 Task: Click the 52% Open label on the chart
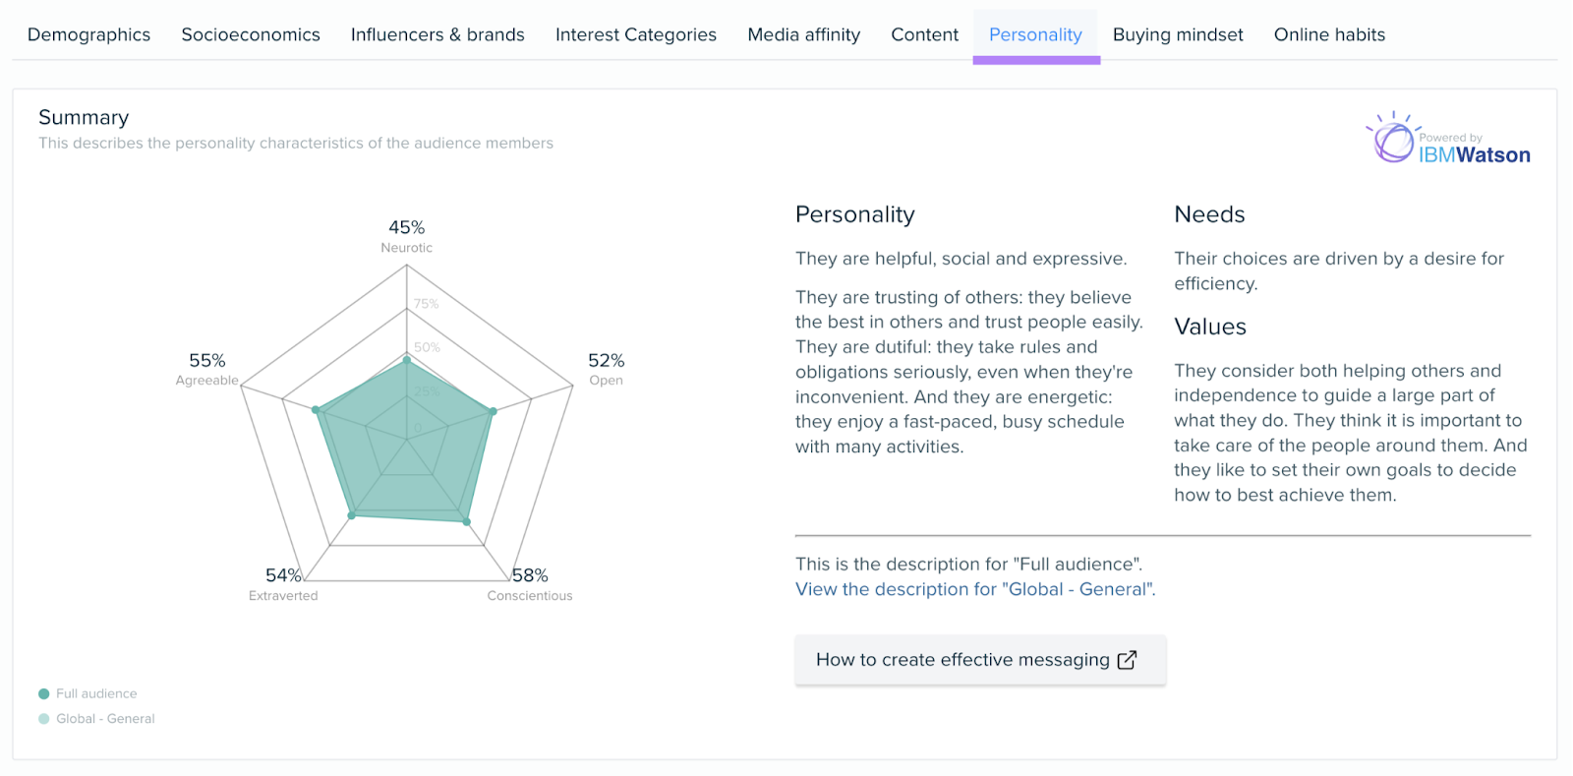[606, 370]
